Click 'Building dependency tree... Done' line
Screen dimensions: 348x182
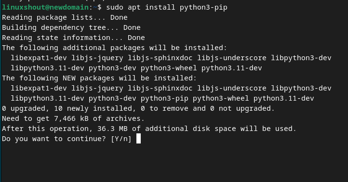click(x=71, y=28)
